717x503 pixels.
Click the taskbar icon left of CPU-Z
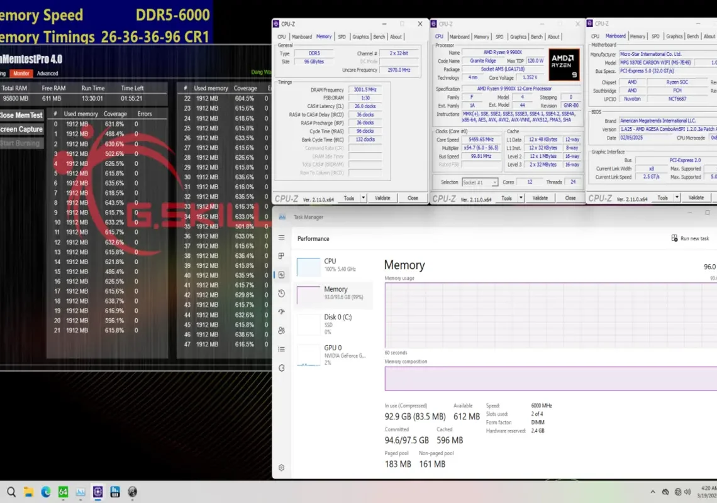(x=81, y=492)
